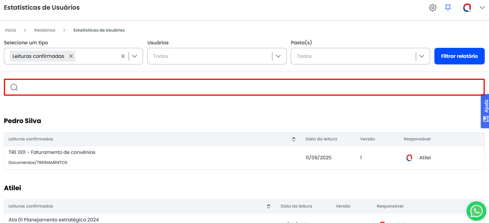Focus the report search field
Viewport: 489px width, 223px height.
click(248, 87)
